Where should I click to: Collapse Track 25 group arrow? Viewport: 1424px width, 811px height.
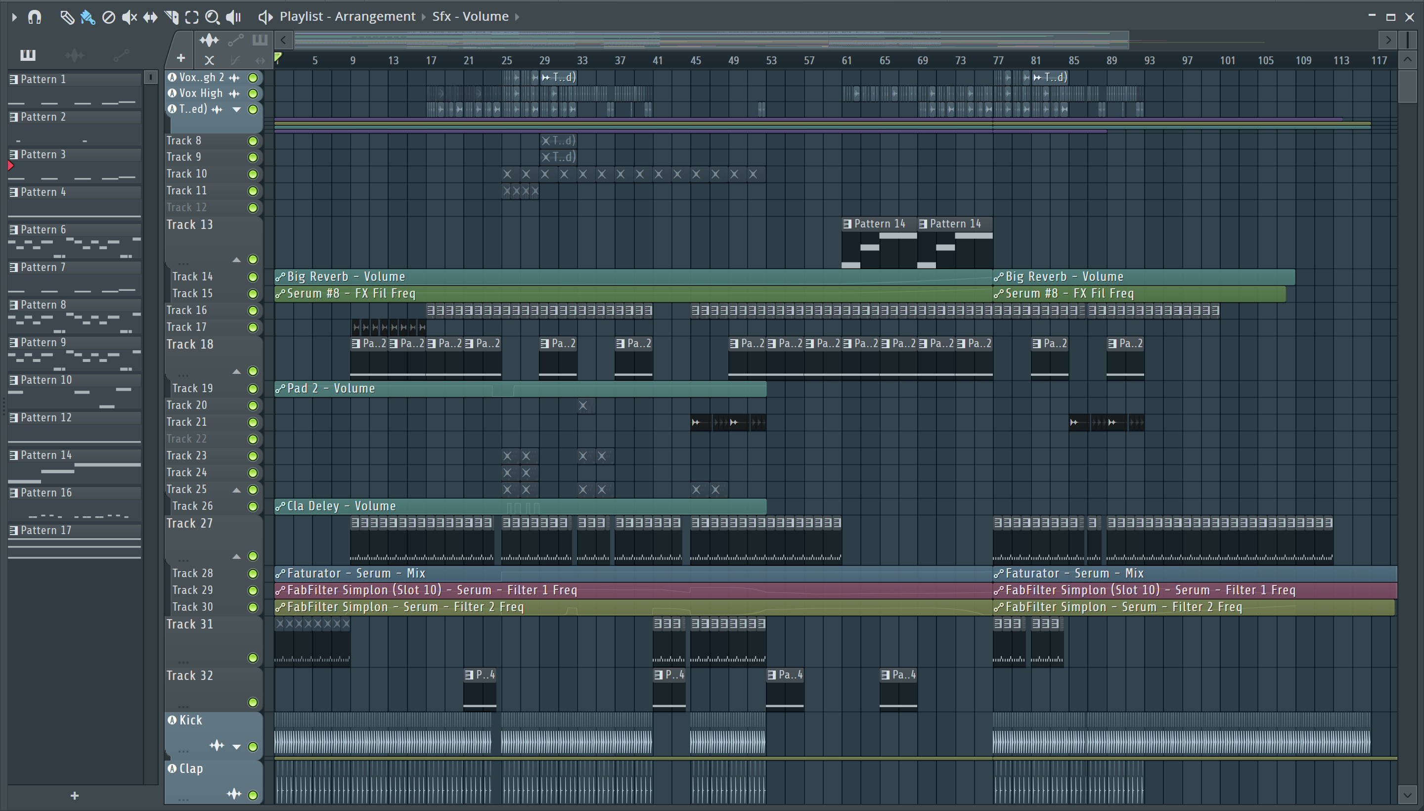[237, 490]
